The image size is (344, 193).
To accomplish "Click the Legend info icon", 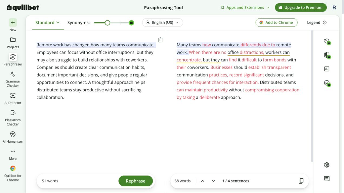I will coord(325,23).
